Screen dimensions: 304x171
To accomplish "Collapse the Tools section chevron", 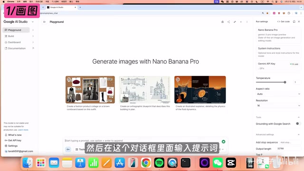I will point(299,117).
